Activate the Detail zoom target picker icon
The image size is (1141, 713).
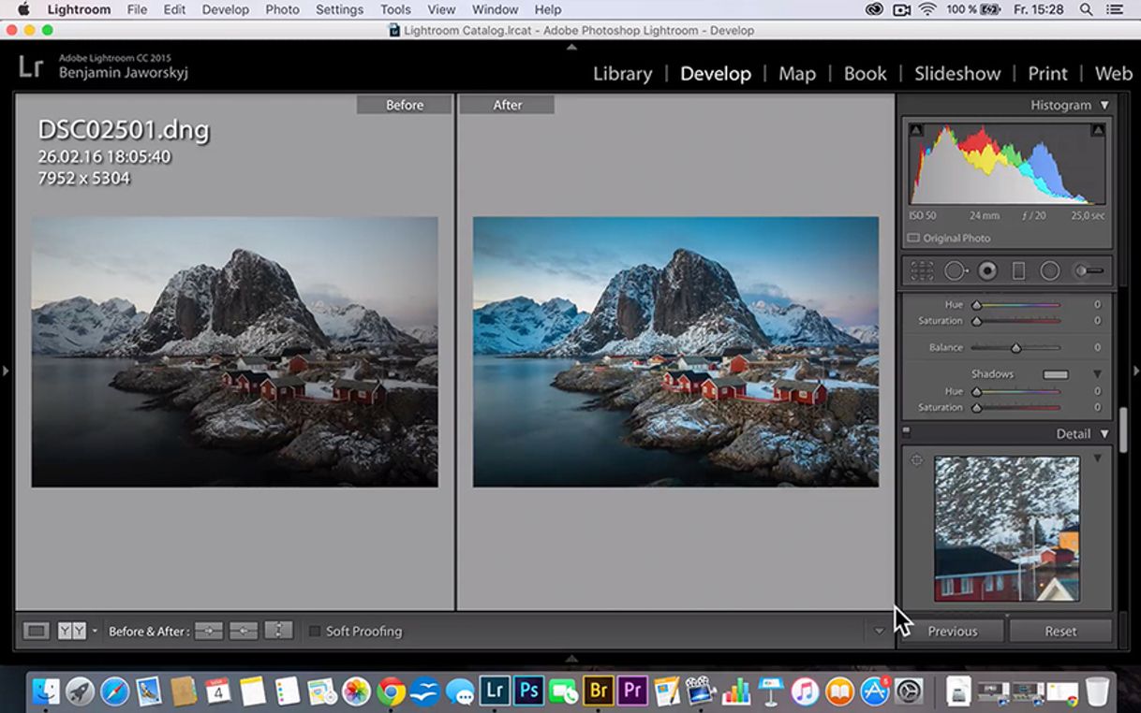(917, 459)
